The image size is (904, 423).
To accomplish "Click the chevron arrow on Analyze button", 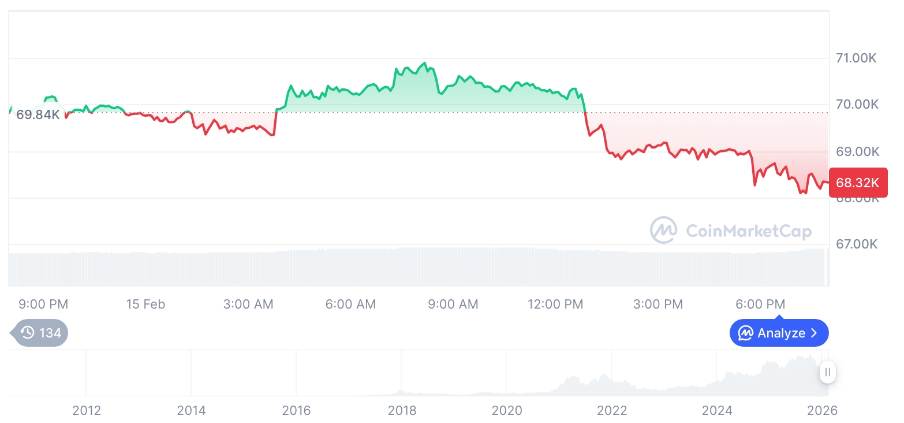I will [x=814, y=333].
